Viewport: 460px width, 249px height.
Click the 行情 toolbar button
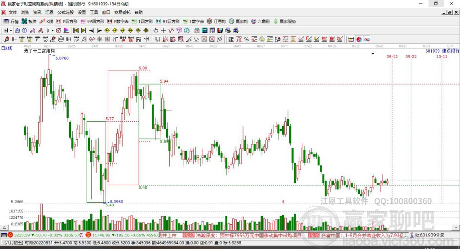point(11,22)
